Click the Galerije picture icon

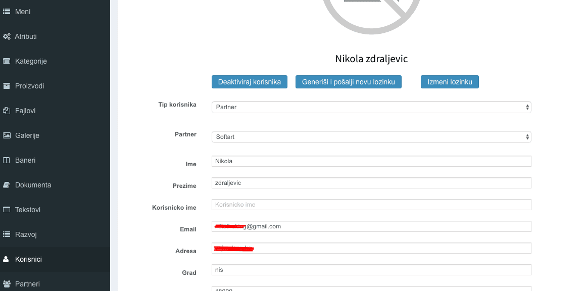7,135
